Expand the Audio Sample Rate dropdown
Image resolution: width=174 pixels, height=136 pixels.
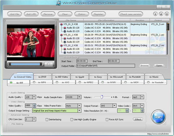click(x=79, y=97)
